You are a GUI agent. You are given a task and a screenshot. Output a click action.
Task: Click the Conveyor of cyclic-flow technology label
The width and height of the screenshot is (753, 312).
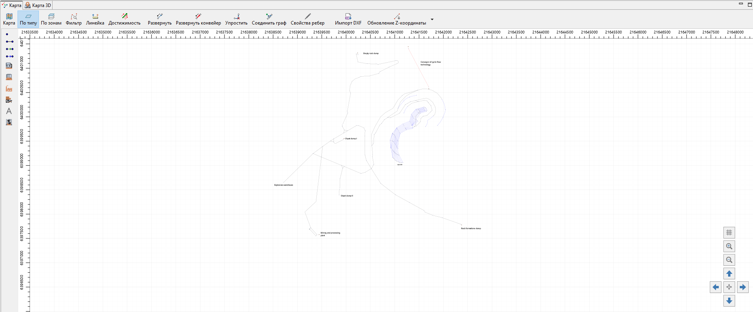pos(430,63)
